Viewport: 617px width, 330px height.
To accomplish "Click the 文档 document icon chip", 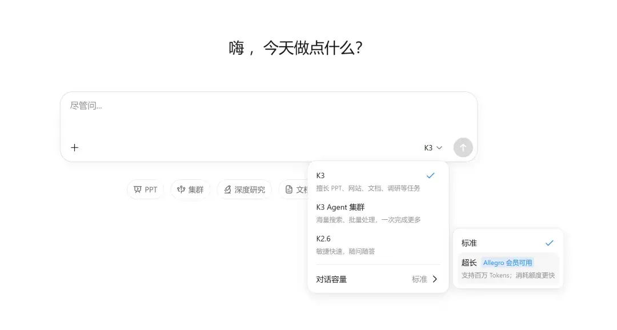I will [294, 190].
